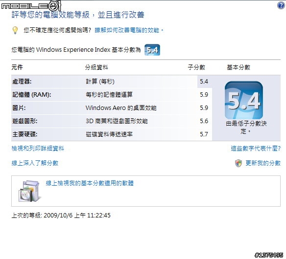Open 這些數字代表什麼? link
Screen dimensions: 286x259
point(256,149)
